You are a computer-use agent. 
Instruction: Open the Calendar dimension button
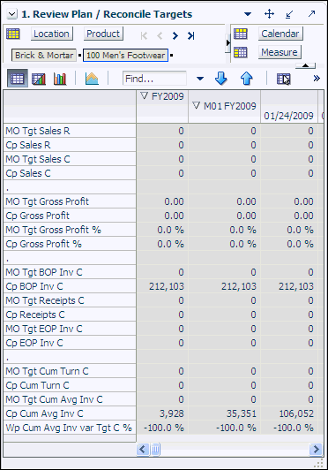point(280,34)
